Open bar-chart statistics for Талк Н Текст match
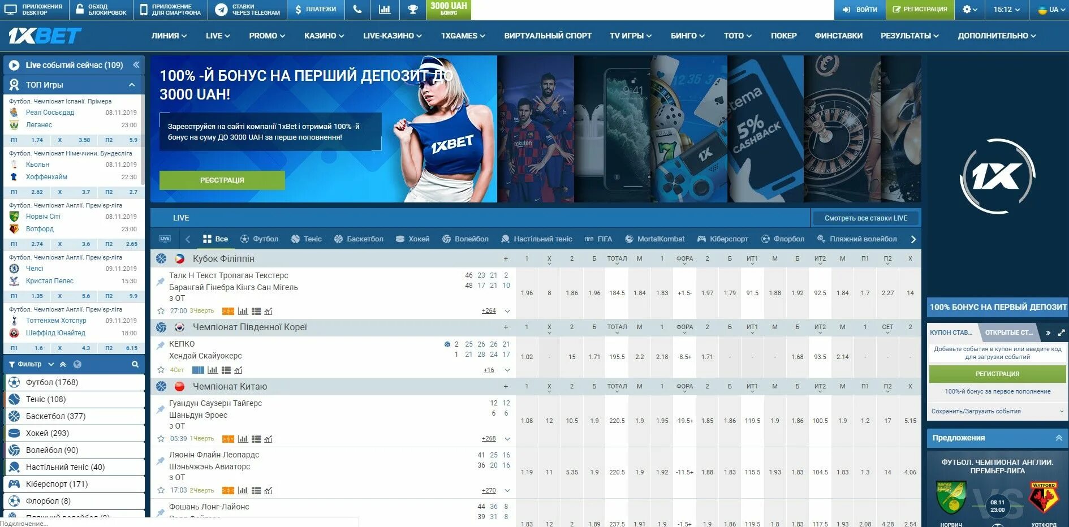Screen dimensions: 1069x527 (243, 311)
